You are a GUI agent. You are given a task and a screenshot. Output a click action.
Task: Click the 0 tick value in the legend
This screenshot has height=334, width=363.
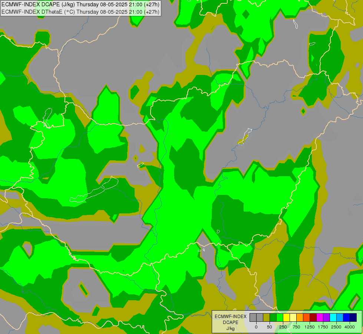coord(256,327)
